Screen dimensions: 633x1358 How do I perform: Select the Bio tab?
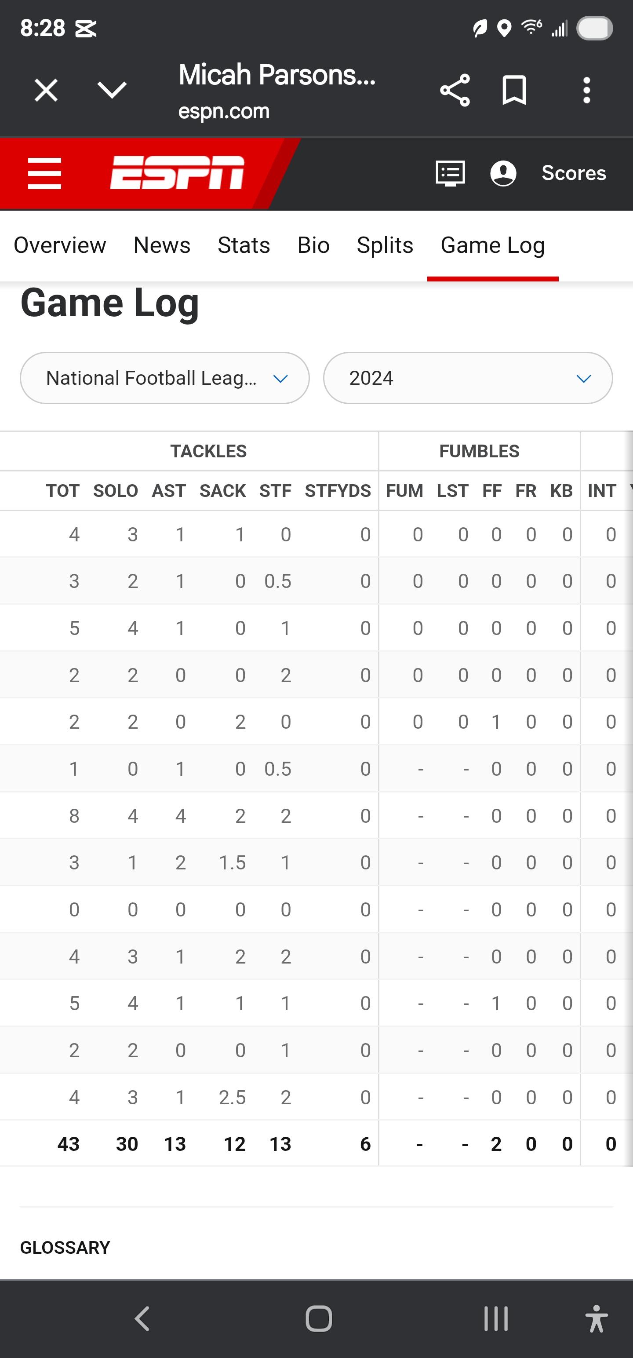coord(313,245)
